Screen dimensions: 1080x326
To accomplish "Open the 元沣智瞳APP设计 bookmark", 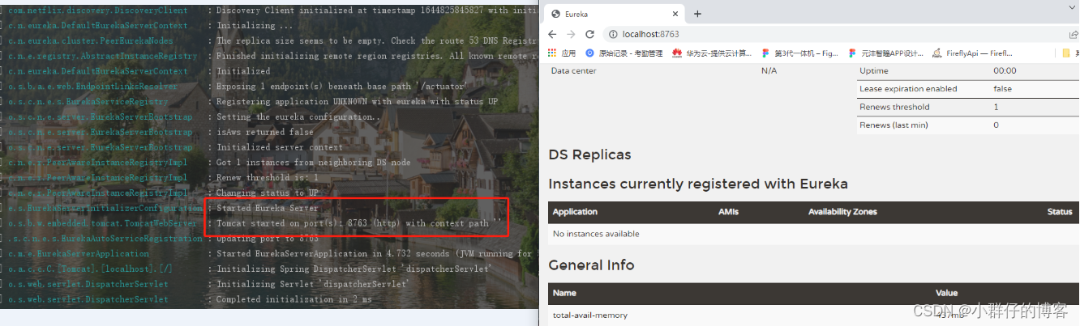I will (886, 53).
